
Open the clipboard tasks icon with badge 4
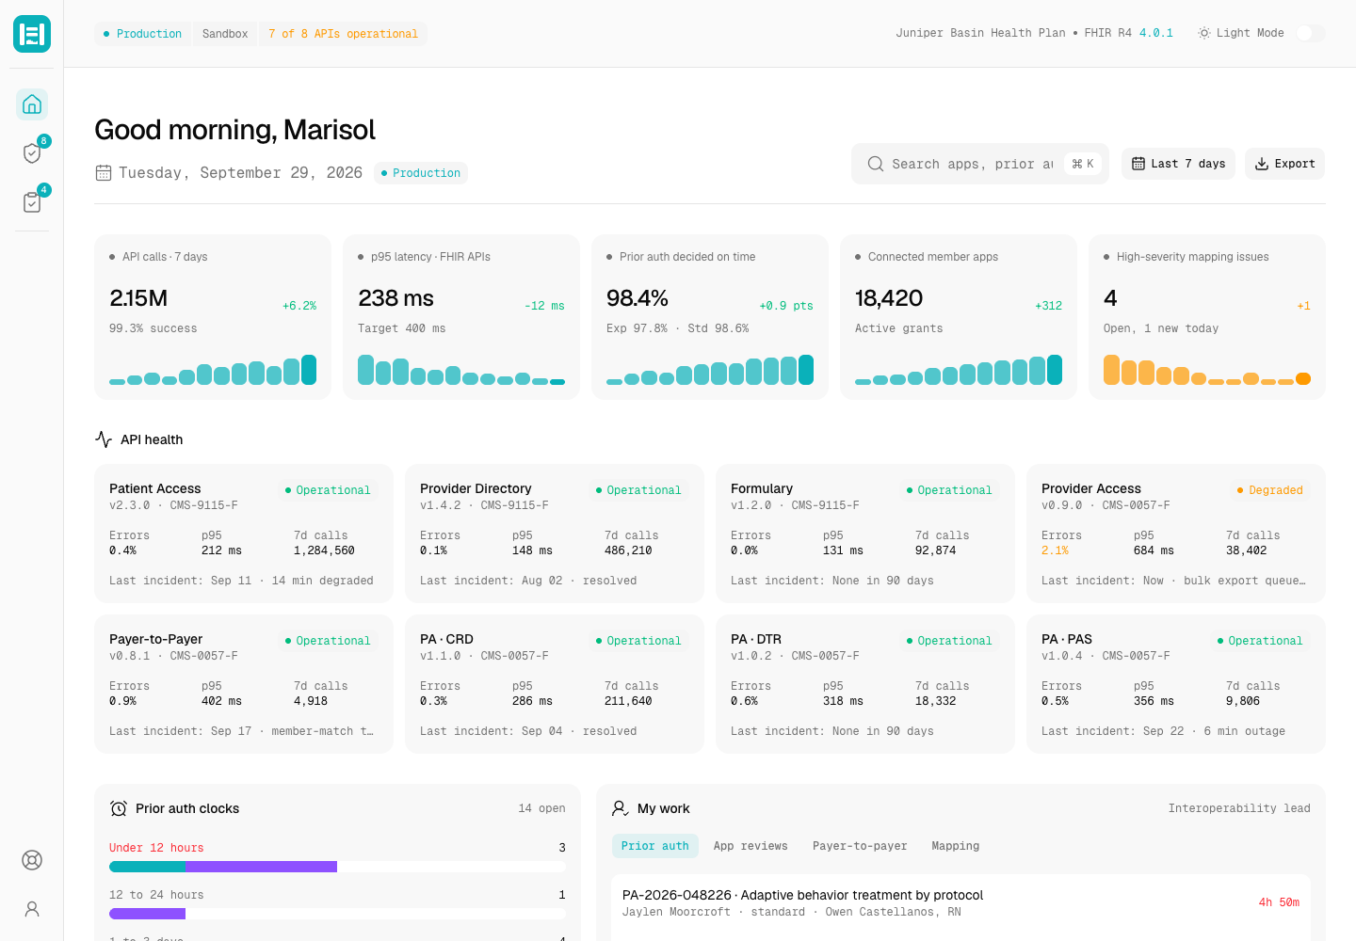(32, 202)
